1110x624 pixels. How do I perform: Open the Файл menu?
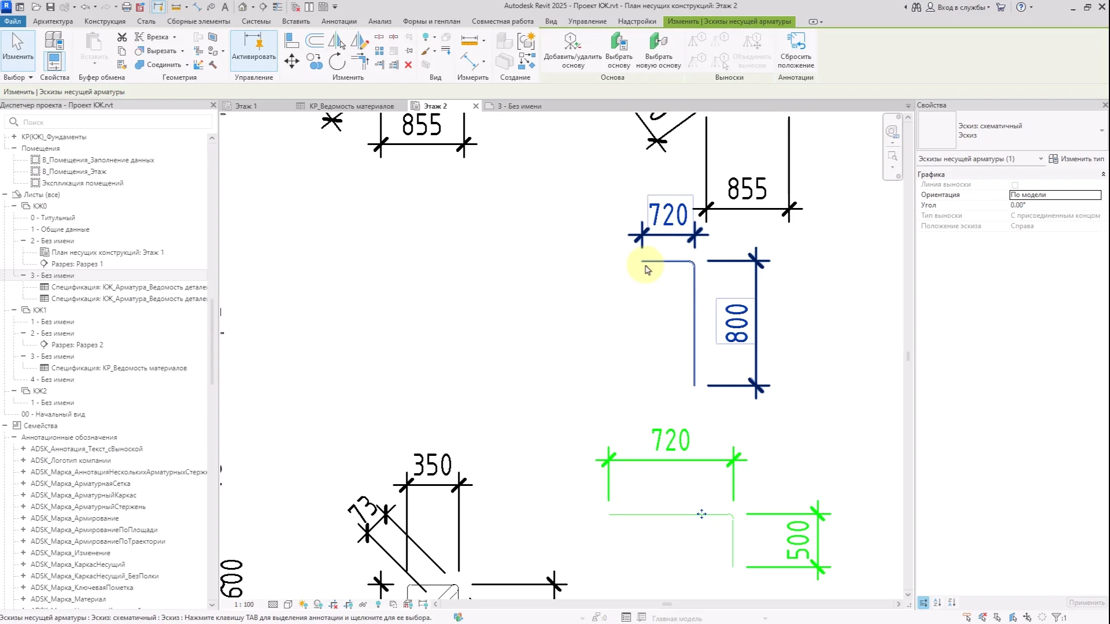(x=12, y=21)
